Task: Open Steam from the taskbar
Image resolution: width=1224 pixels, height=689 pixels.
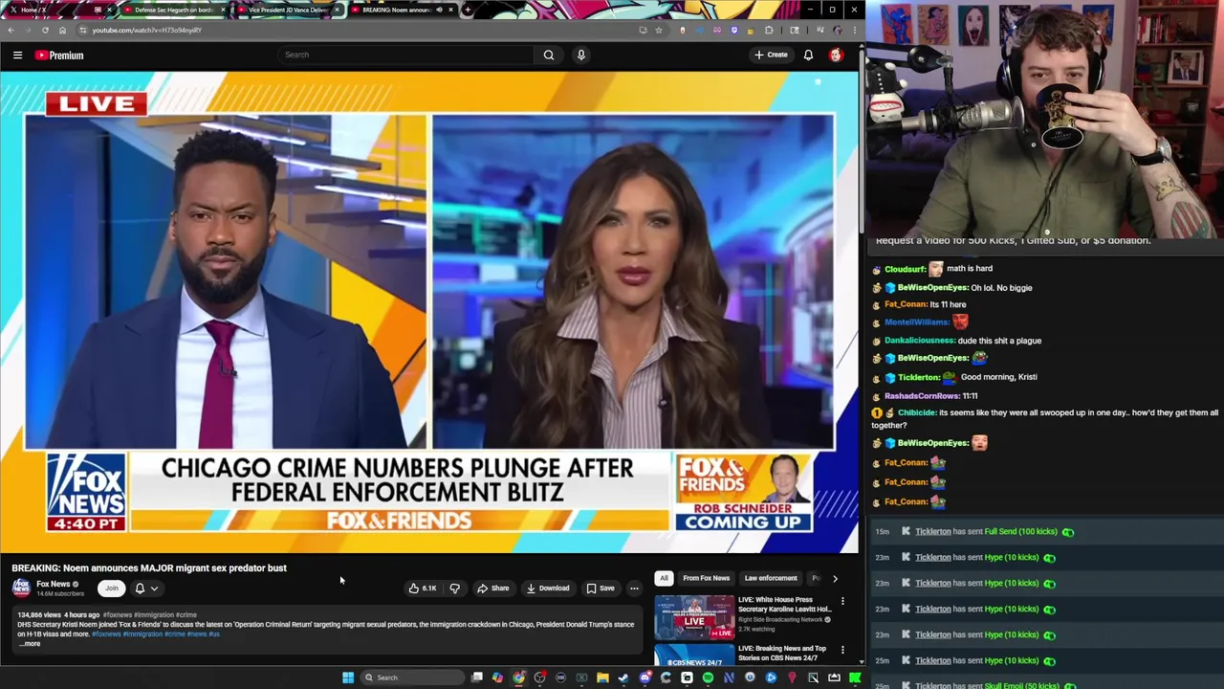Action: (623, 678)
